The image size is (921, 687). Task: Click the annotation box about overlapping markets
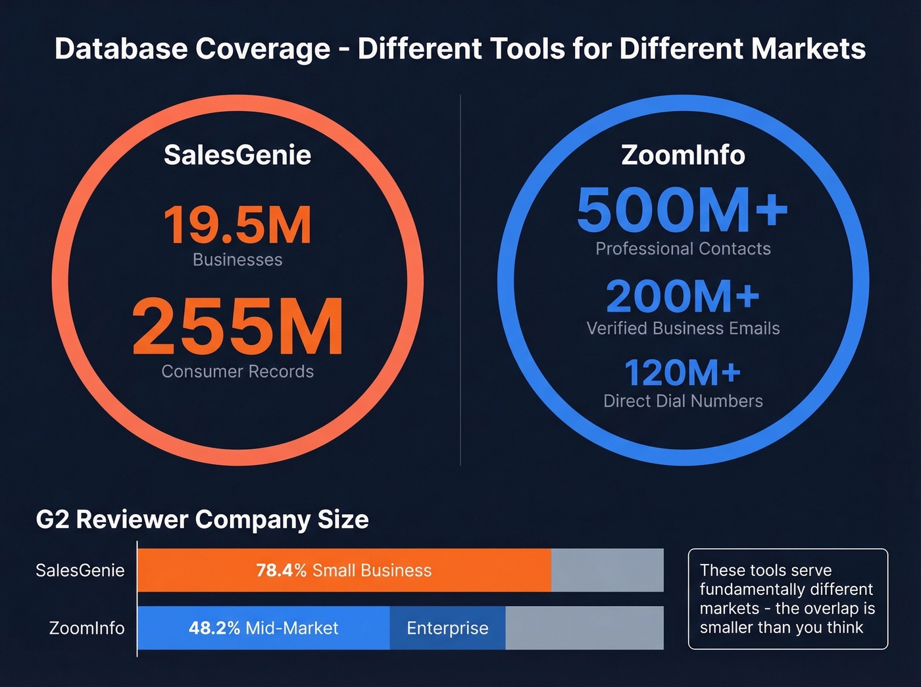pos(787,599)
